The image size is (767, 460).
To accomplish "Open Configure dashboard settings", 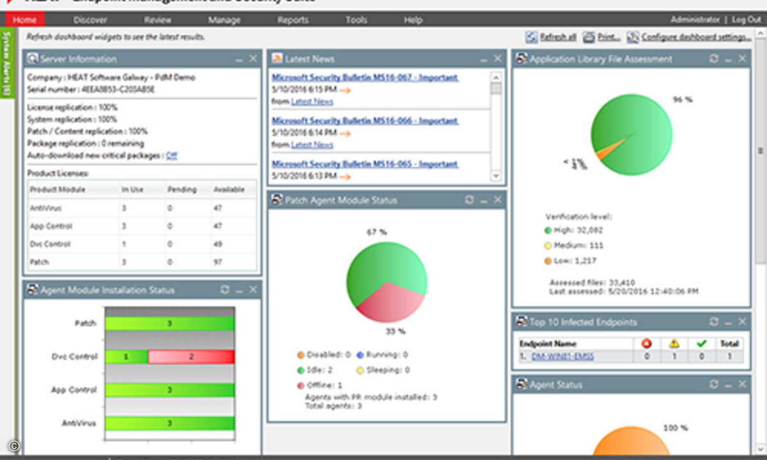I will point(696,37).
